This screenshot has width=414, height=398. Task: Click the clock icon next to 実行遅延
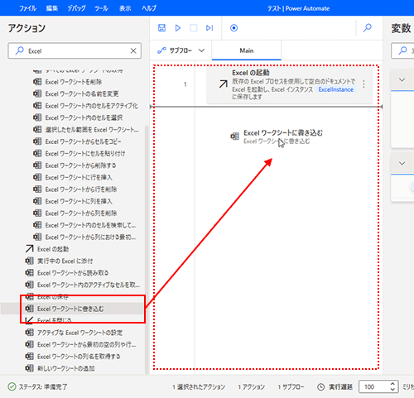coord(320,386)
